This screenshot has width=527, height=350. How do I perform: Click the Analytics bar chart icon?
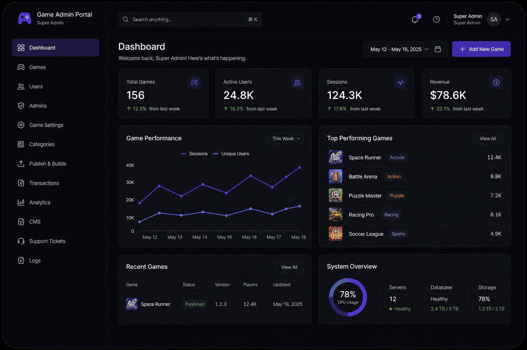point(21,202)
